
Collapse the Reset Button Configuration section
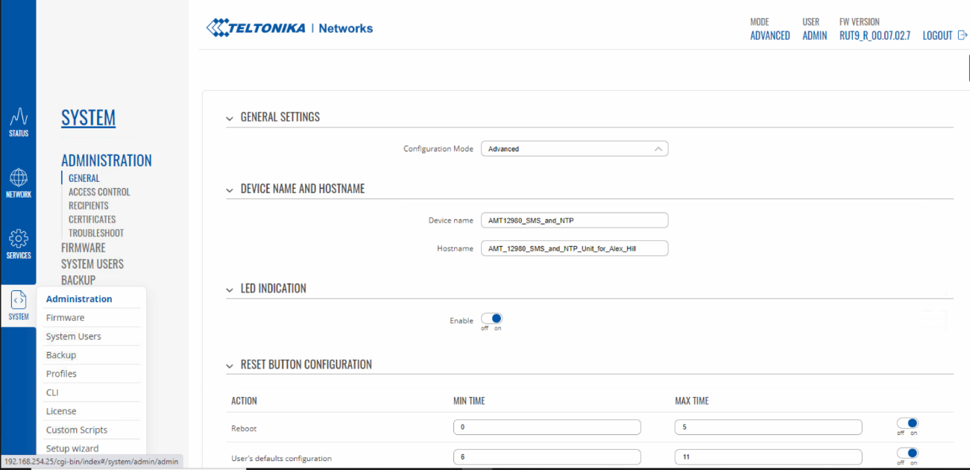[x=230, y=366]
